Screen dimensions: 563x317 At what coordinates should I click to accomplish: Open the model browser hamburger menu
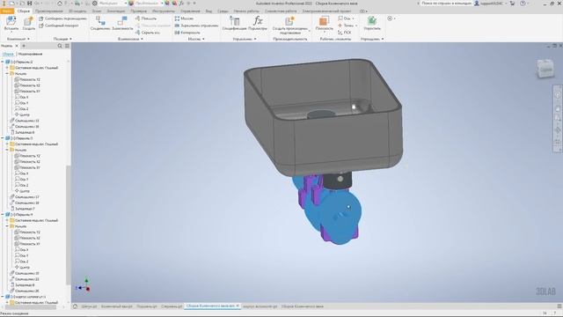click(67, 46)
